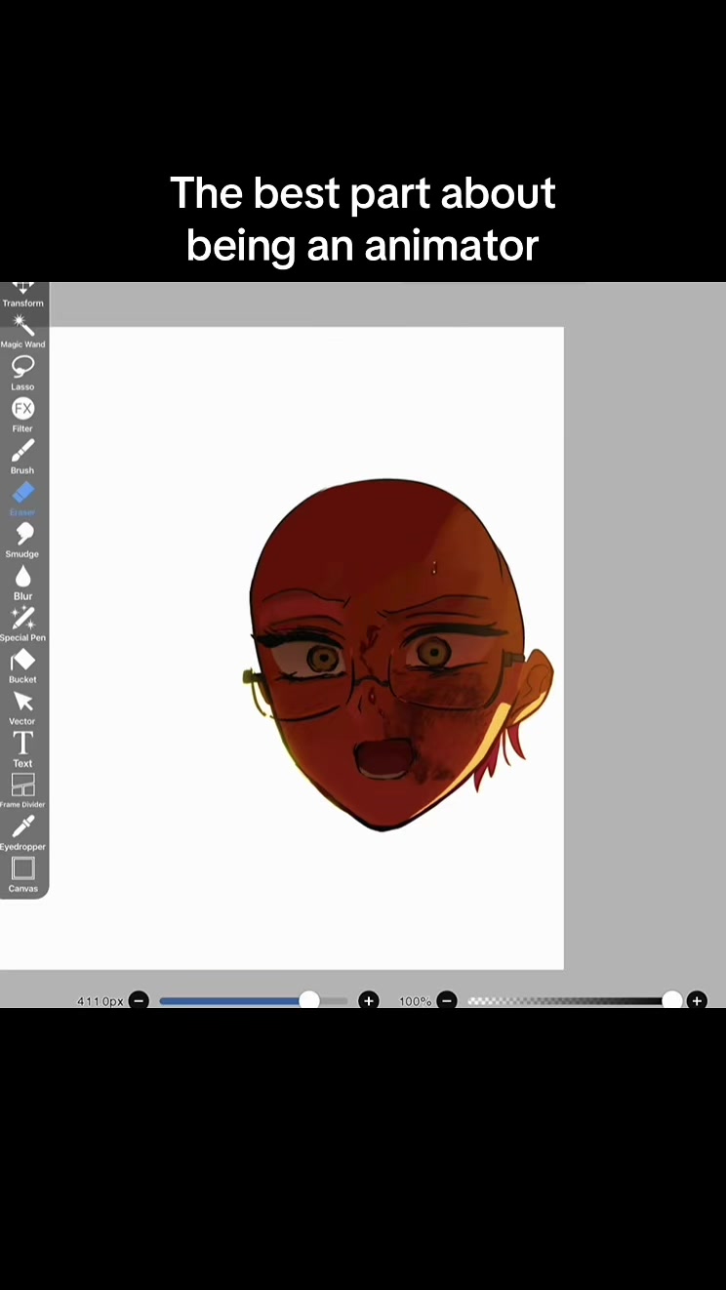Select the Magic Wand tool
Screen dimensions: 726x1290
tap(22, 332)
